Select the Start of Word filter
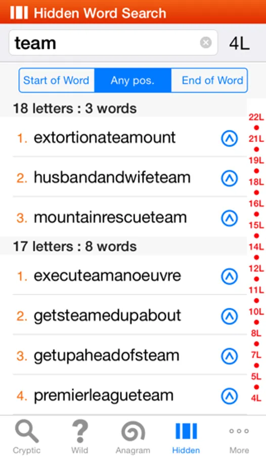This screenshot has height=456, width=266. pos(57,80)
